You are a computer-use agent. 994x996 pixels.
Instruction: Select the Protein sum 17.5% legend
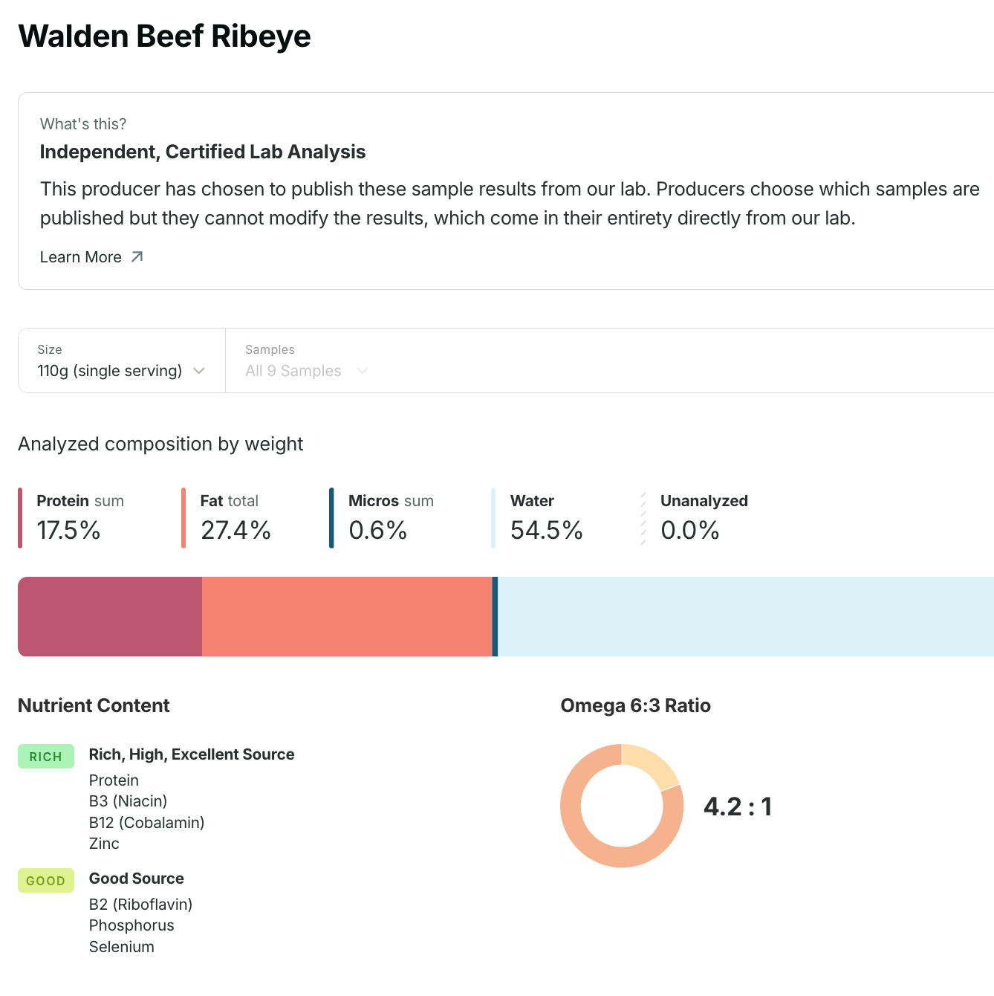80,518
